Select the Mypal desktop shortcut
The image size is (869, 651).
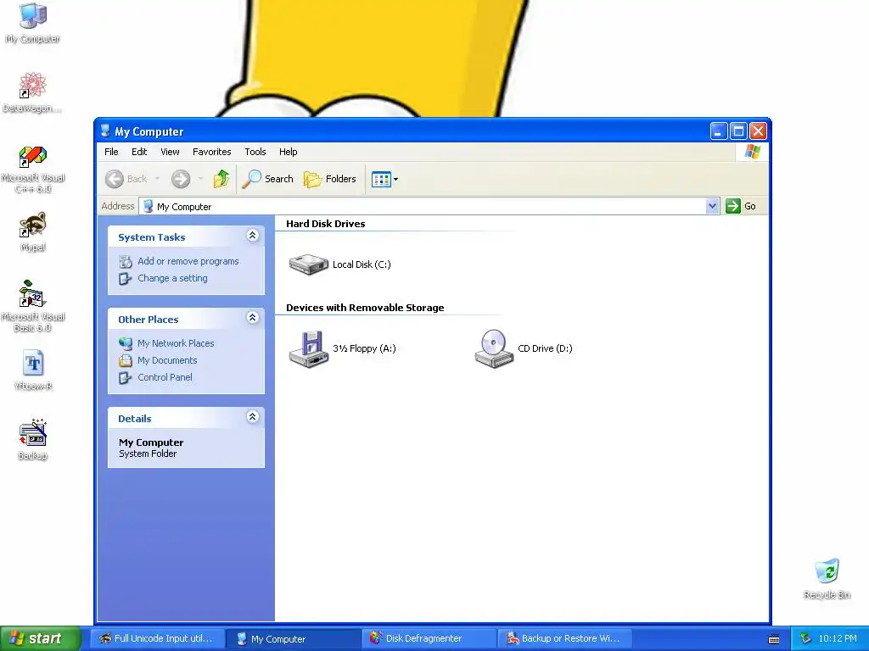pos(33,232)
